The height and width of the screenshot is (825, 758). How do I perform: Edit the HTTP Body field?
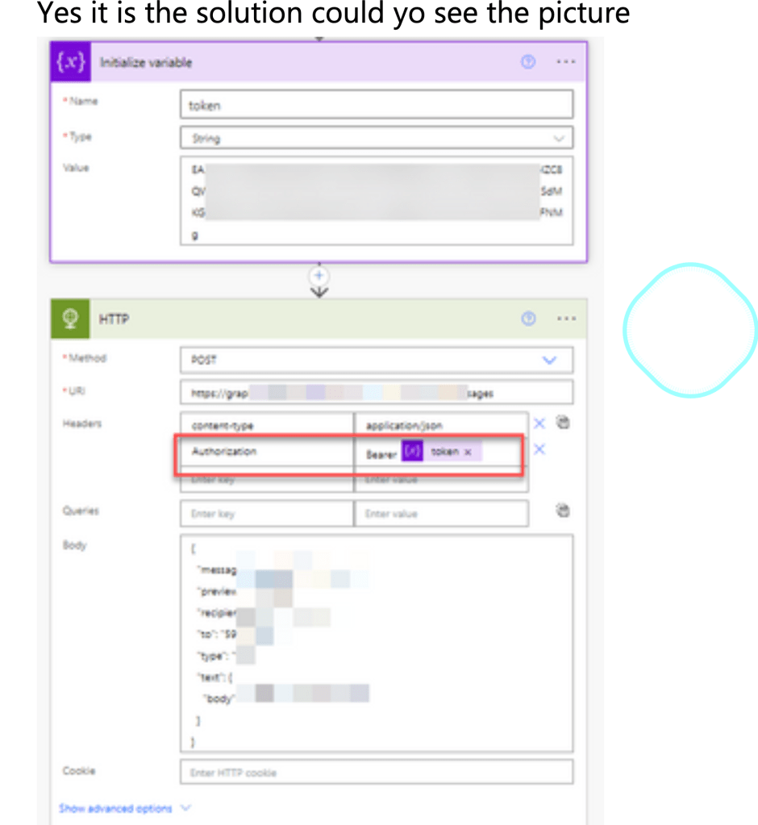pos(377,644)
